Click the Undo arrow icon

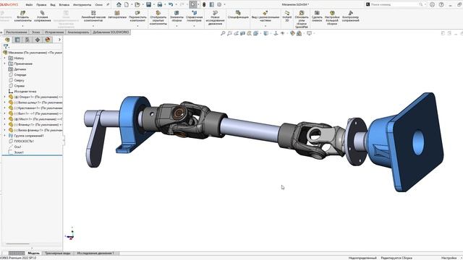pyautogui.click(x=171, y=4)
